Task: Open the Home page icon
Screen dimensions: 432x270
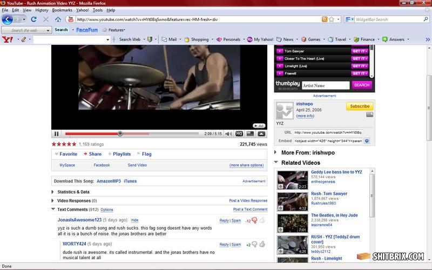Action: pyautogui.click(x=58, y=19)
